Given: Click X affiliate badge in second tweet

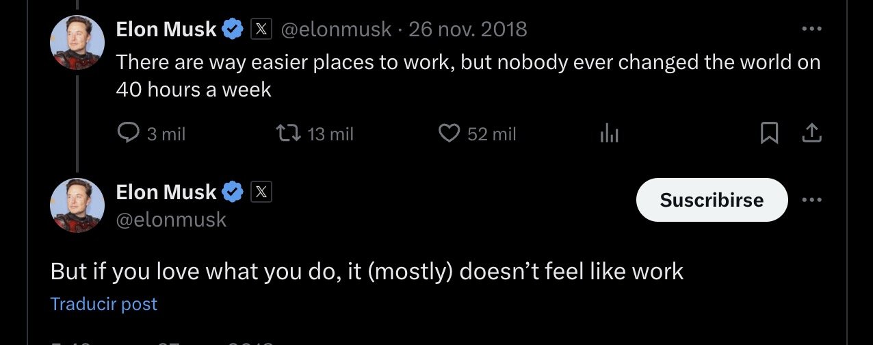Looking at the screenshot, I should [262, 193].
